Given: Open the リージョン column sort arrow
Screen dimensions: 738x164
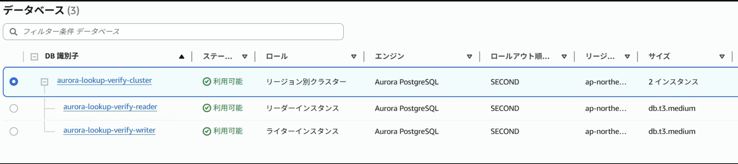Looking at the screenshot, I should tap(627, 57).
